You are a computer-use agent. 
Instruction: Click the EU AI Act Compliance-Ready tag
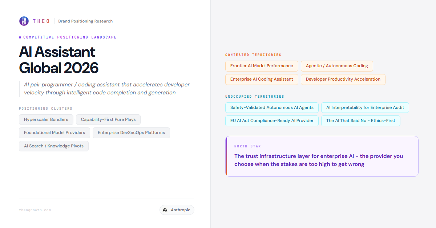click(x=272, y=121)
